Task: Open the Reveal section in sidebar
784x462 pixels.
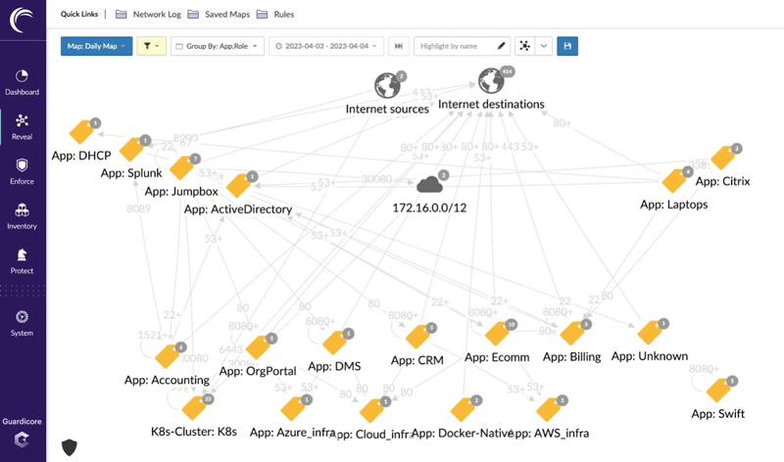Action: [22, 127]
